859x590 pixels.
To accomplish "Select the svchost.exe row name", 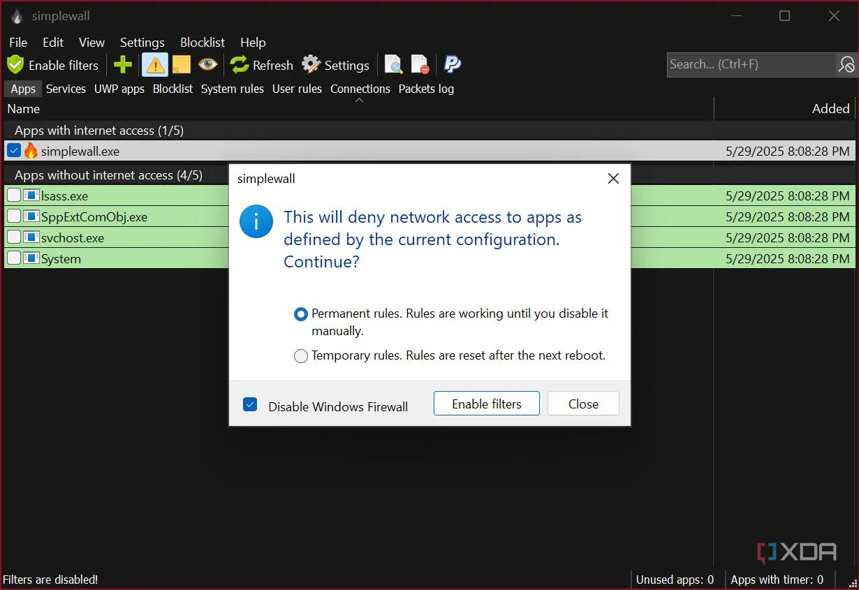I will (x=73, y=238).
